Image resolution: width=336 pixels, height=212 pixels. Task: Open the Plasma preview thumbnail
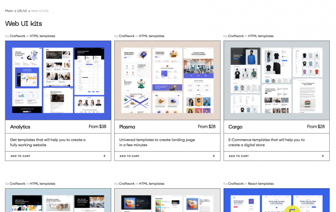tap(167, 80)
